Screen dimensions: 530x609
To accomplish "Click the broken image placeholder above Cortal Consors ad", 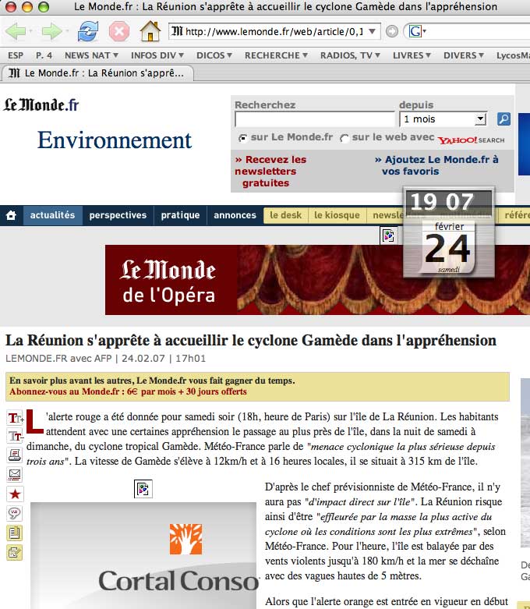I will point(143,489).
